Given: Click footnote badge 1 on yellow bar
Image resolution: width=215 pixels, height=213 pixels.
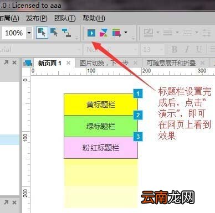Looking at the screenshot, I should 138,93.
